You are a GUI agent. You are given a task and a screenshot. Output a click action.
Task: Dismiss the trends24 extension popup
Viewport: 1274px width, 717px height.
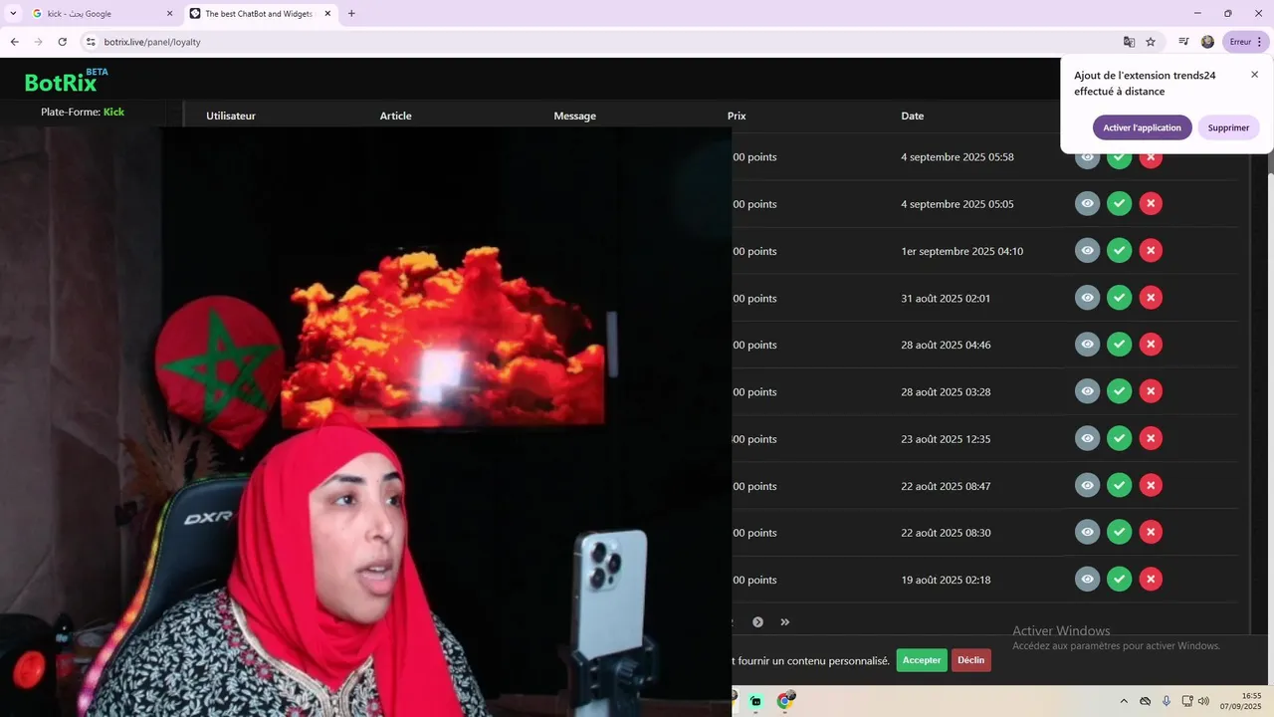(1254, 75)
